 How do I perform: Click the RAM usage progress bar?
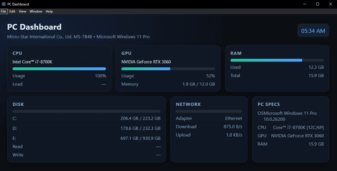[277, 60]
